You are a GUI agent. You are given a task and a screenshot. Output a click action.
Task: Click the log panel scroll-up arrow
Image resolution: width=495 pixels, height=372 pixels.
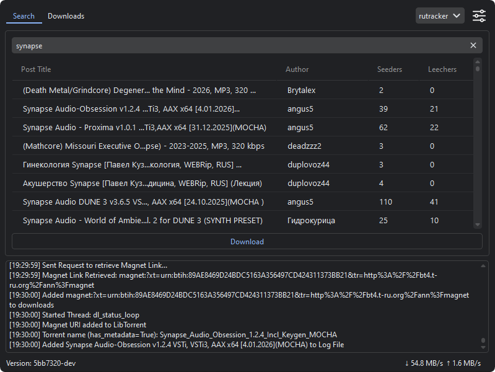pos(483,265)
